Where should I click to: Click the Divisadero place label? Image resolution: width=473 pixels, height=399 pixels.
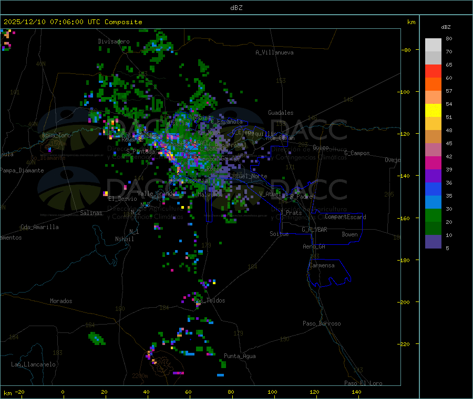point(114,41)
